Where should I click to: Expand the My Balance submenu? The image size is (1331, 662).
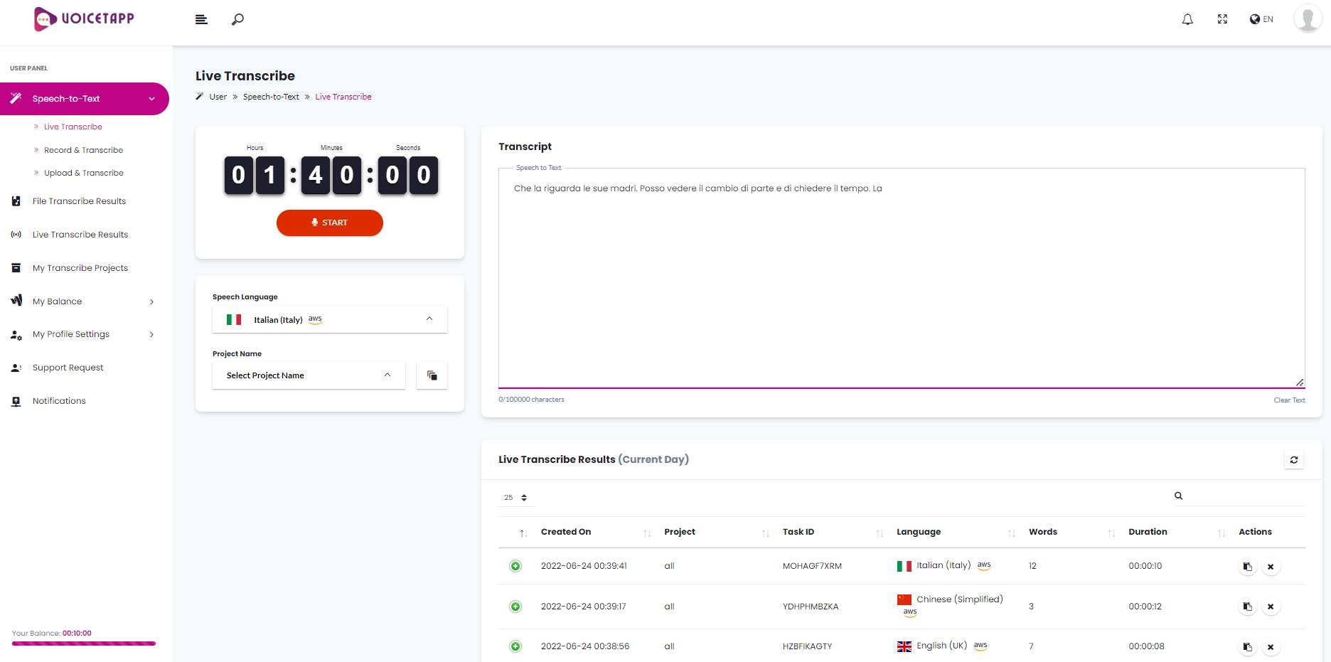coord(84,301)
